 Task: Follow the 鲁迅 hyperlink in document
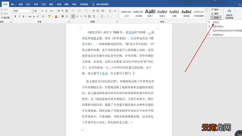click(131, 32)
